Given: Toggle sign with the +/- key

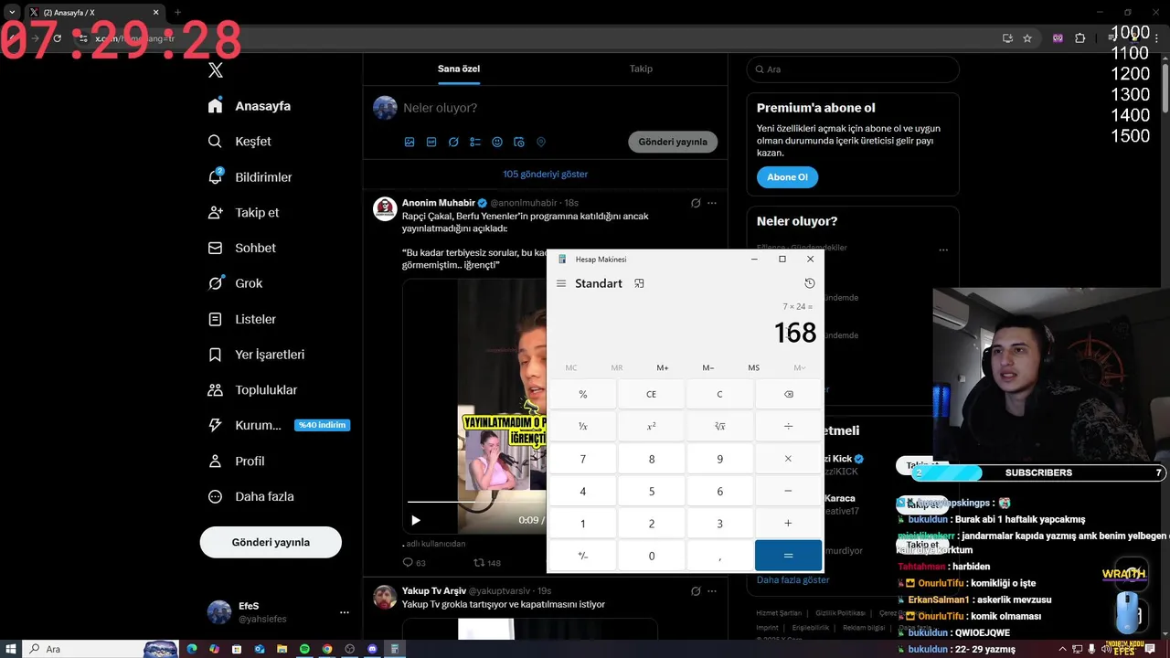Looking at the screenshot, I should click(x=582, y=556).
